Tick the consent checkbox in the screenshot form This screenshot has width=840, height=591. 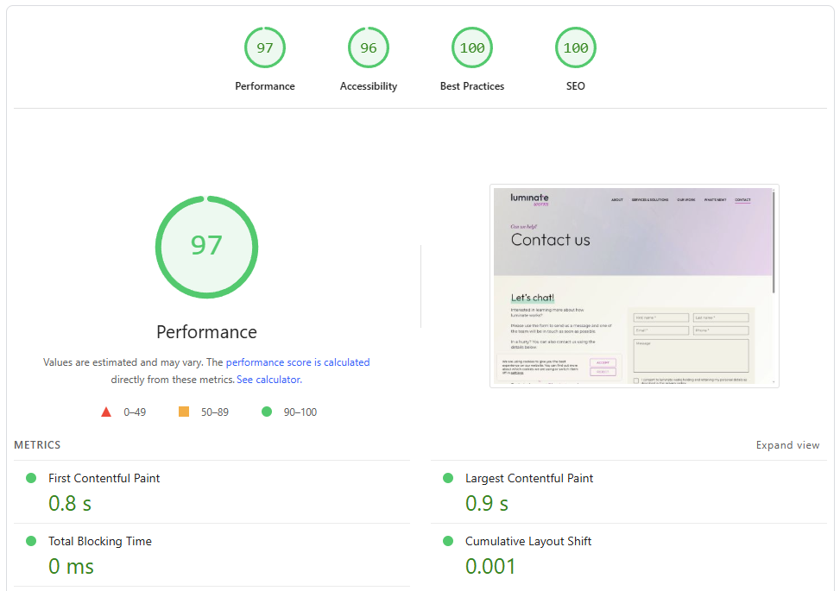(x=636, y=380)
